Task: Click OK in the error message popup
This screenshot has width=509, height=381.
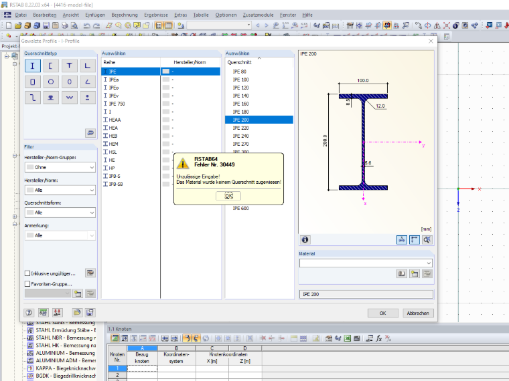Action: click(x=228, y=196)
